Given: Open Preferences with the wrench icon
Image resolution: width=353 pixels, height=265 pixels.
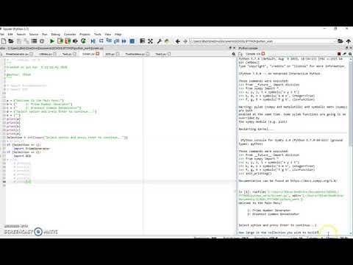Looking at the screenshot, I should (x=160, y=41).
